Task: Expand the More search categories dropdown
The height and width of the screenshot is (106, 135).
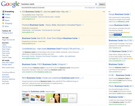Action: coord(3,26)
